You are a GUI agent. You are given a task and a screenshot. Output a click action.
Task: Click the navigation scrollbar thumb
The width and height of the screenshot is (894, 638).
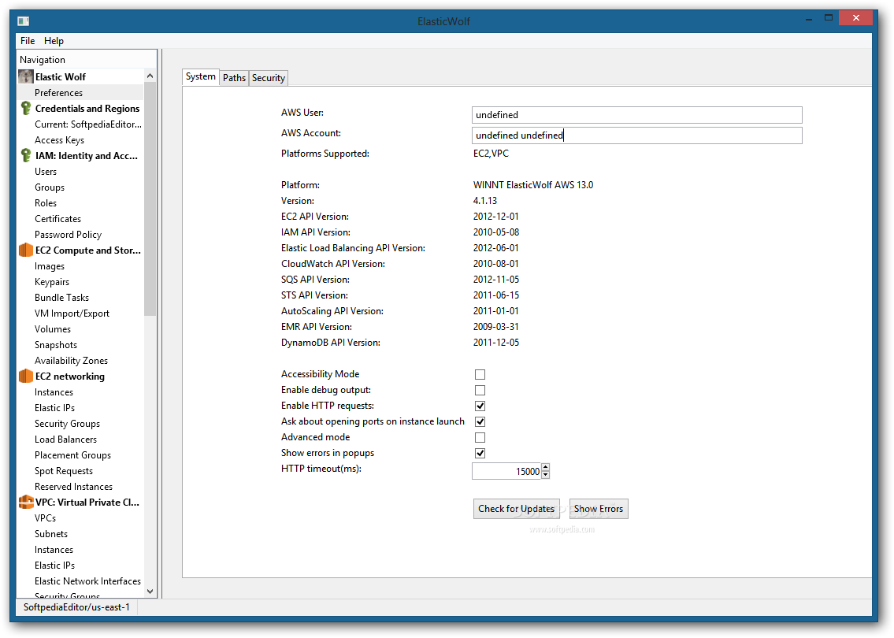pos(150,199)
